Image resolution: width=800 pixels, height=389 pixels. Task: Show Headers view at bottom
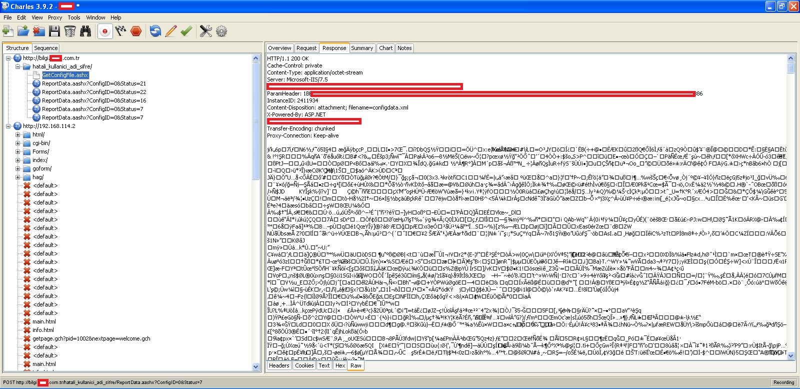coord(279,365)
